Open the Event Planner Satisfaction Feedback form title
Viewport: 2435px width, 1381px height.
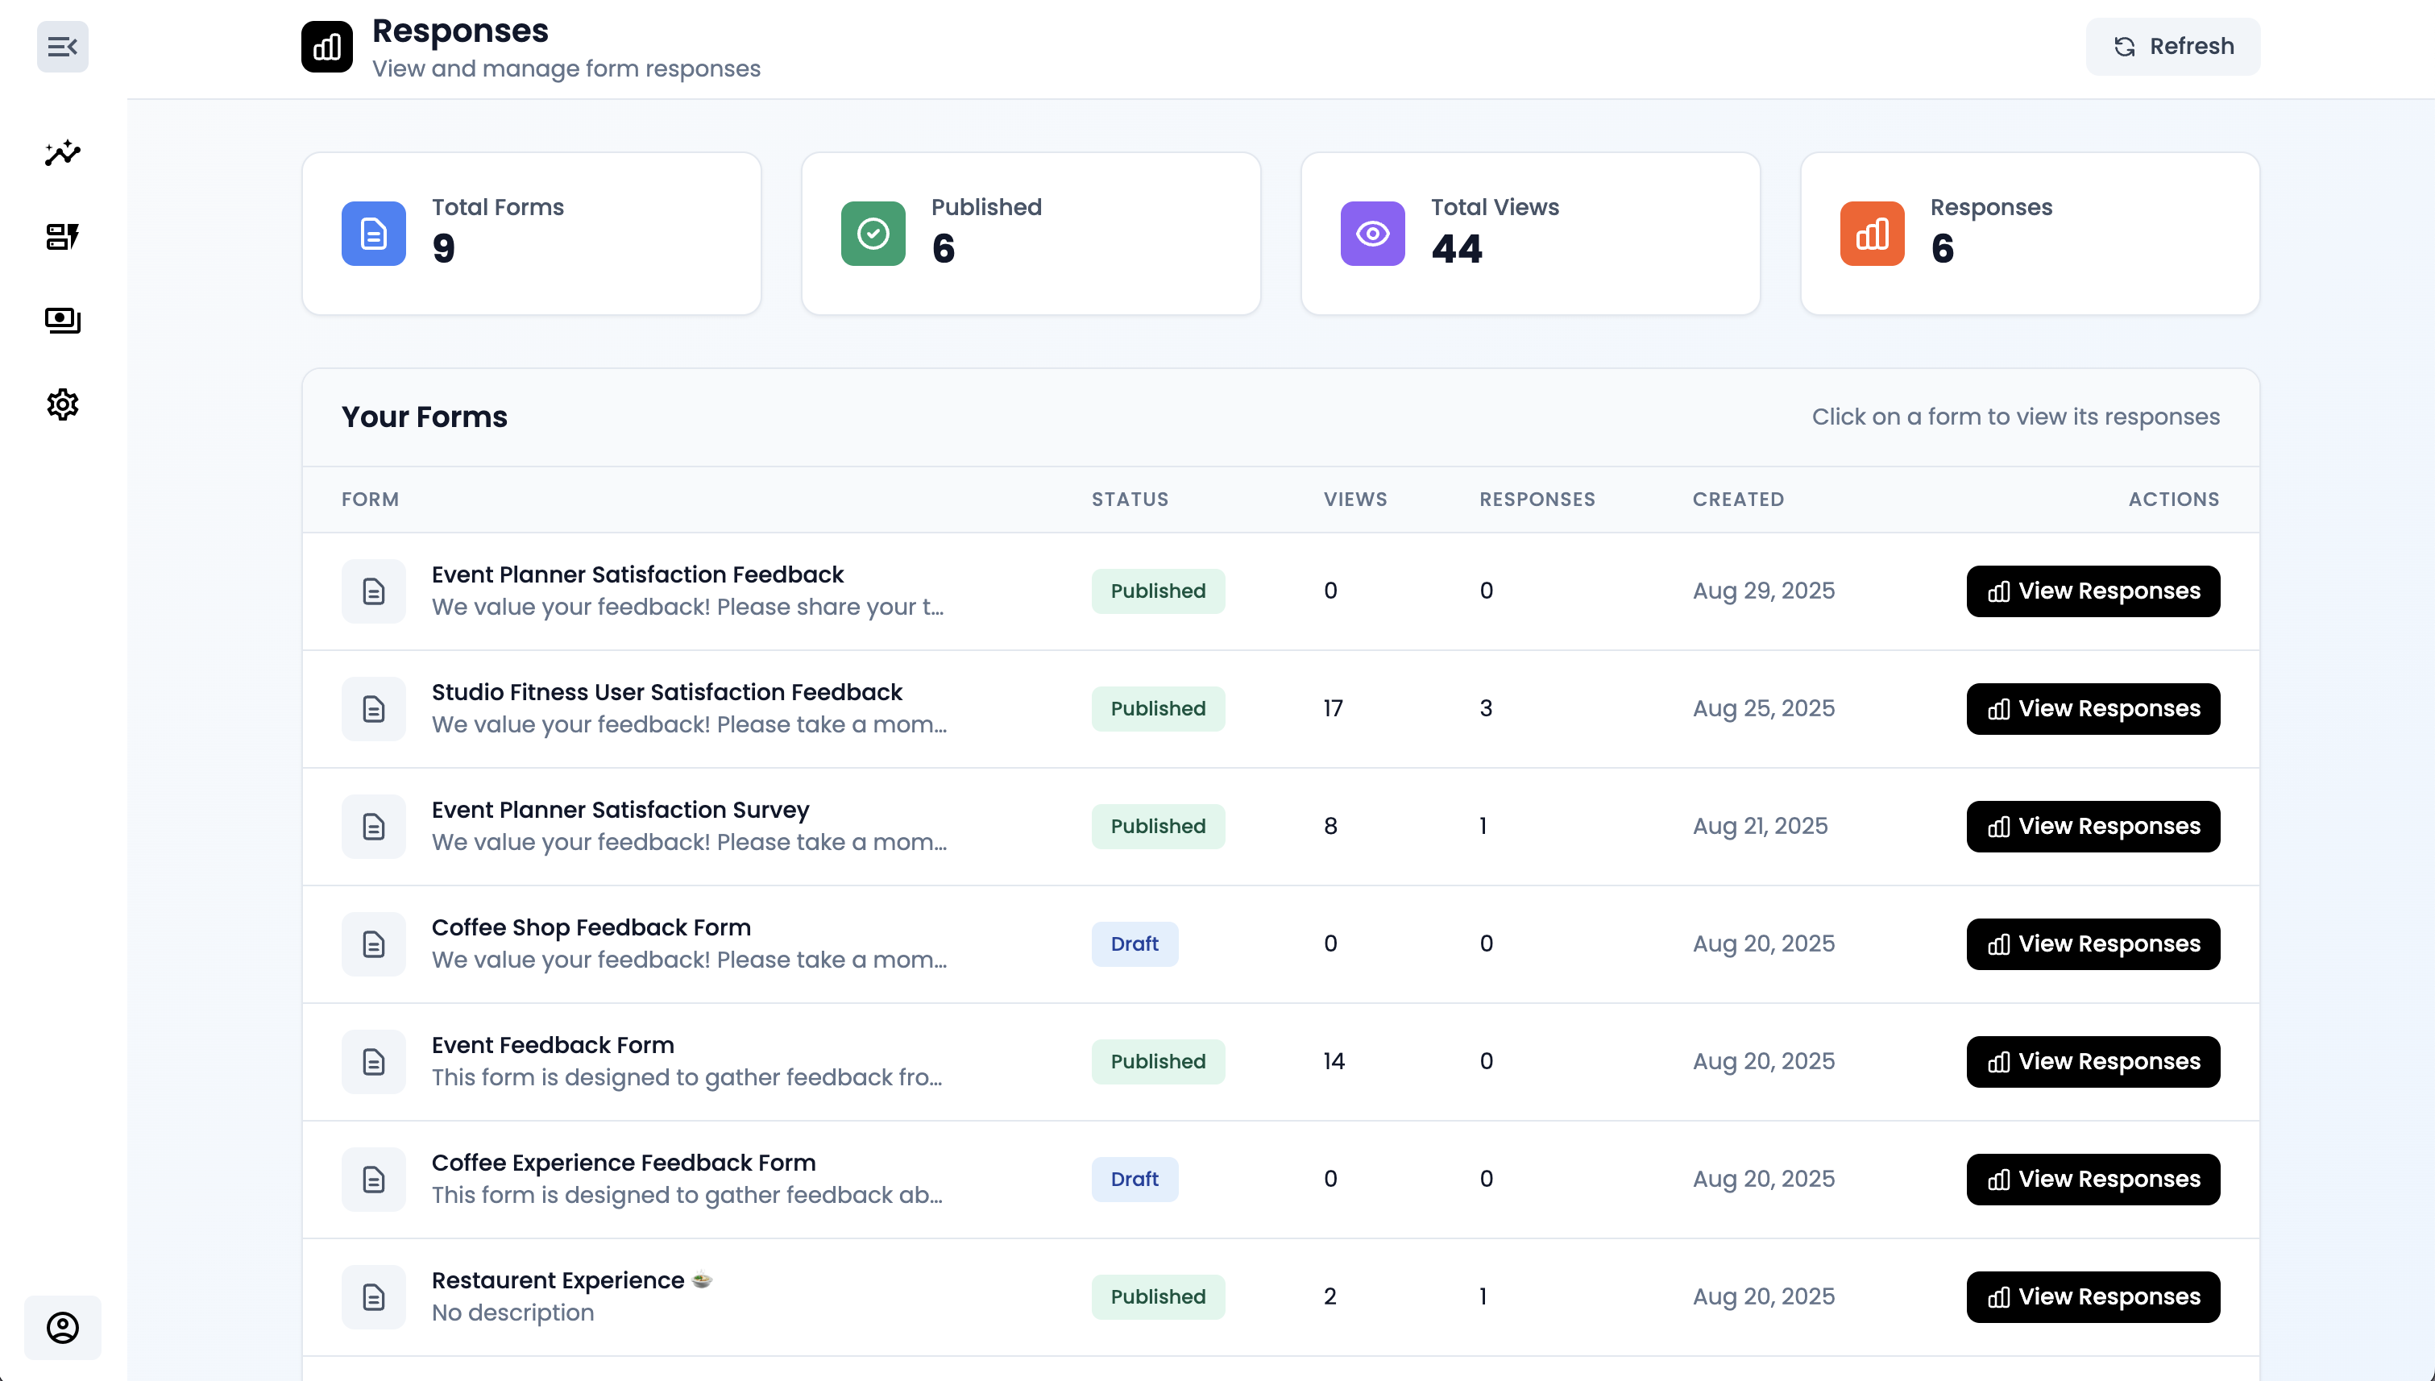[x=637, y=574]
